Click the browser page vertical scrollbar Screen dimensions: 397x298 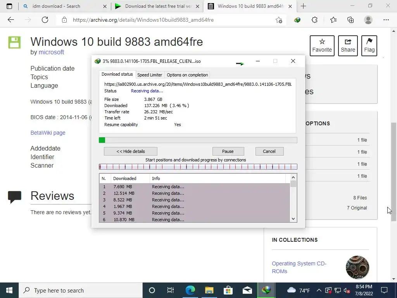coord(394,172)
